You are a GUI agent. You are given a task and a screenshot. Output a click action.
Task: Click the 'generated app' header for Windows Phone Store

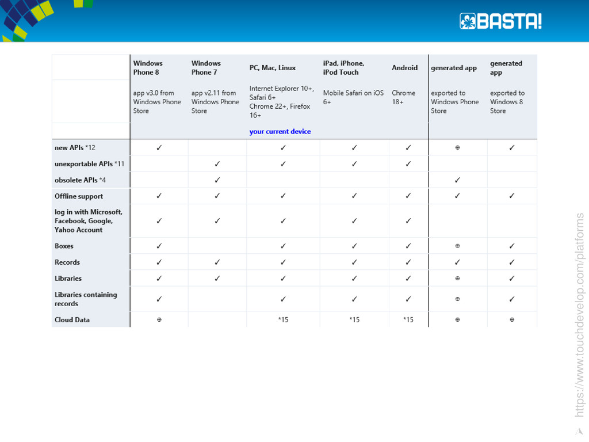(454, 68)
